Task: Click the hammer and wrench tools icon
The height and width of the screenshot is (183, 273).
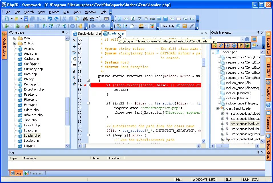Action: [x=119, y=26]
